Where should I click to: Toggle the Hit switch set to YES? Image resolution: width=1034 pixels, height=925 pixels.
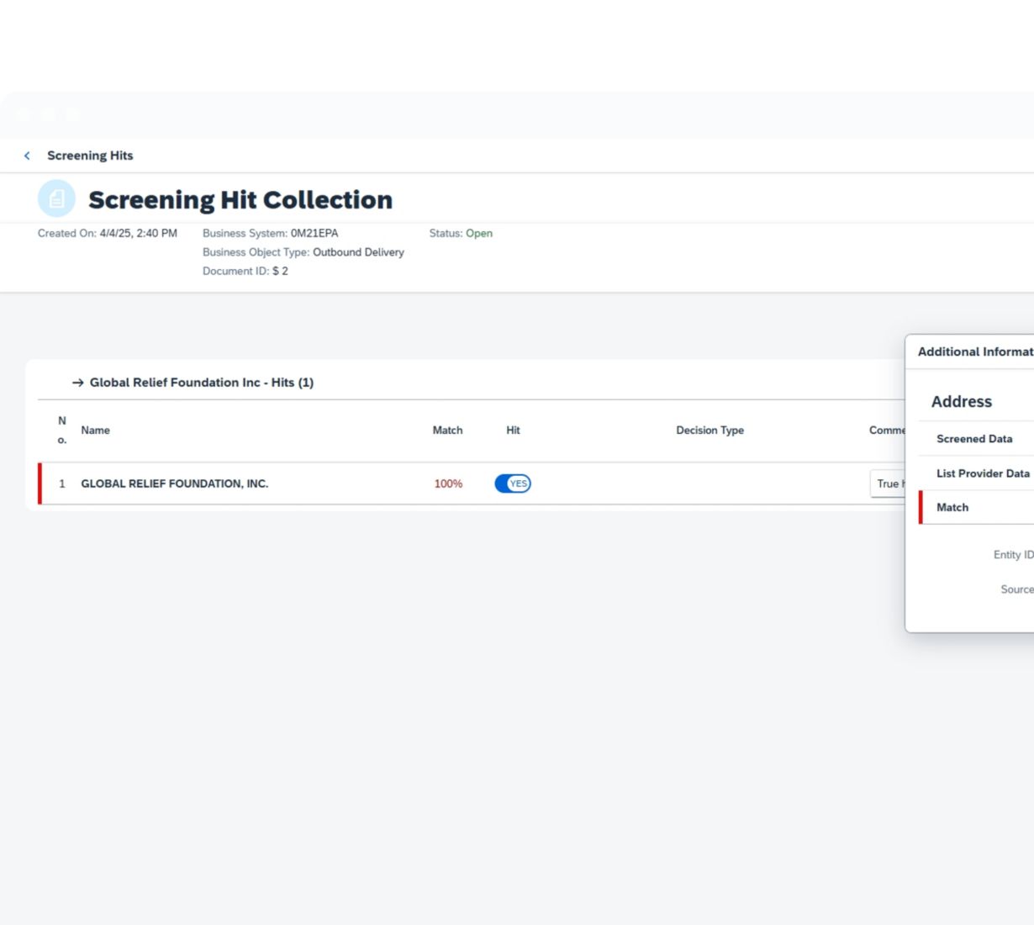(x=513, y=484)
